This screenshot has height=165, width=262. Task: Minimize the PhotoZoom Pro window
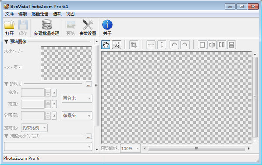coord(230,7)
